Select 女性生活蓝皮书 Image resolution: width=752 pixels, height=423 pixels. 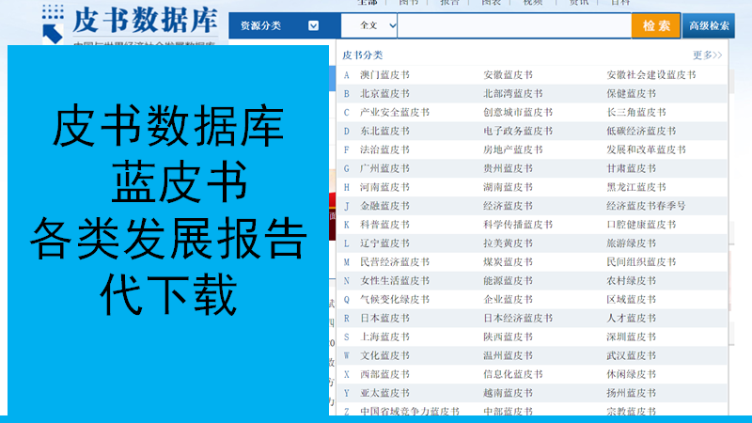(395, 280)
